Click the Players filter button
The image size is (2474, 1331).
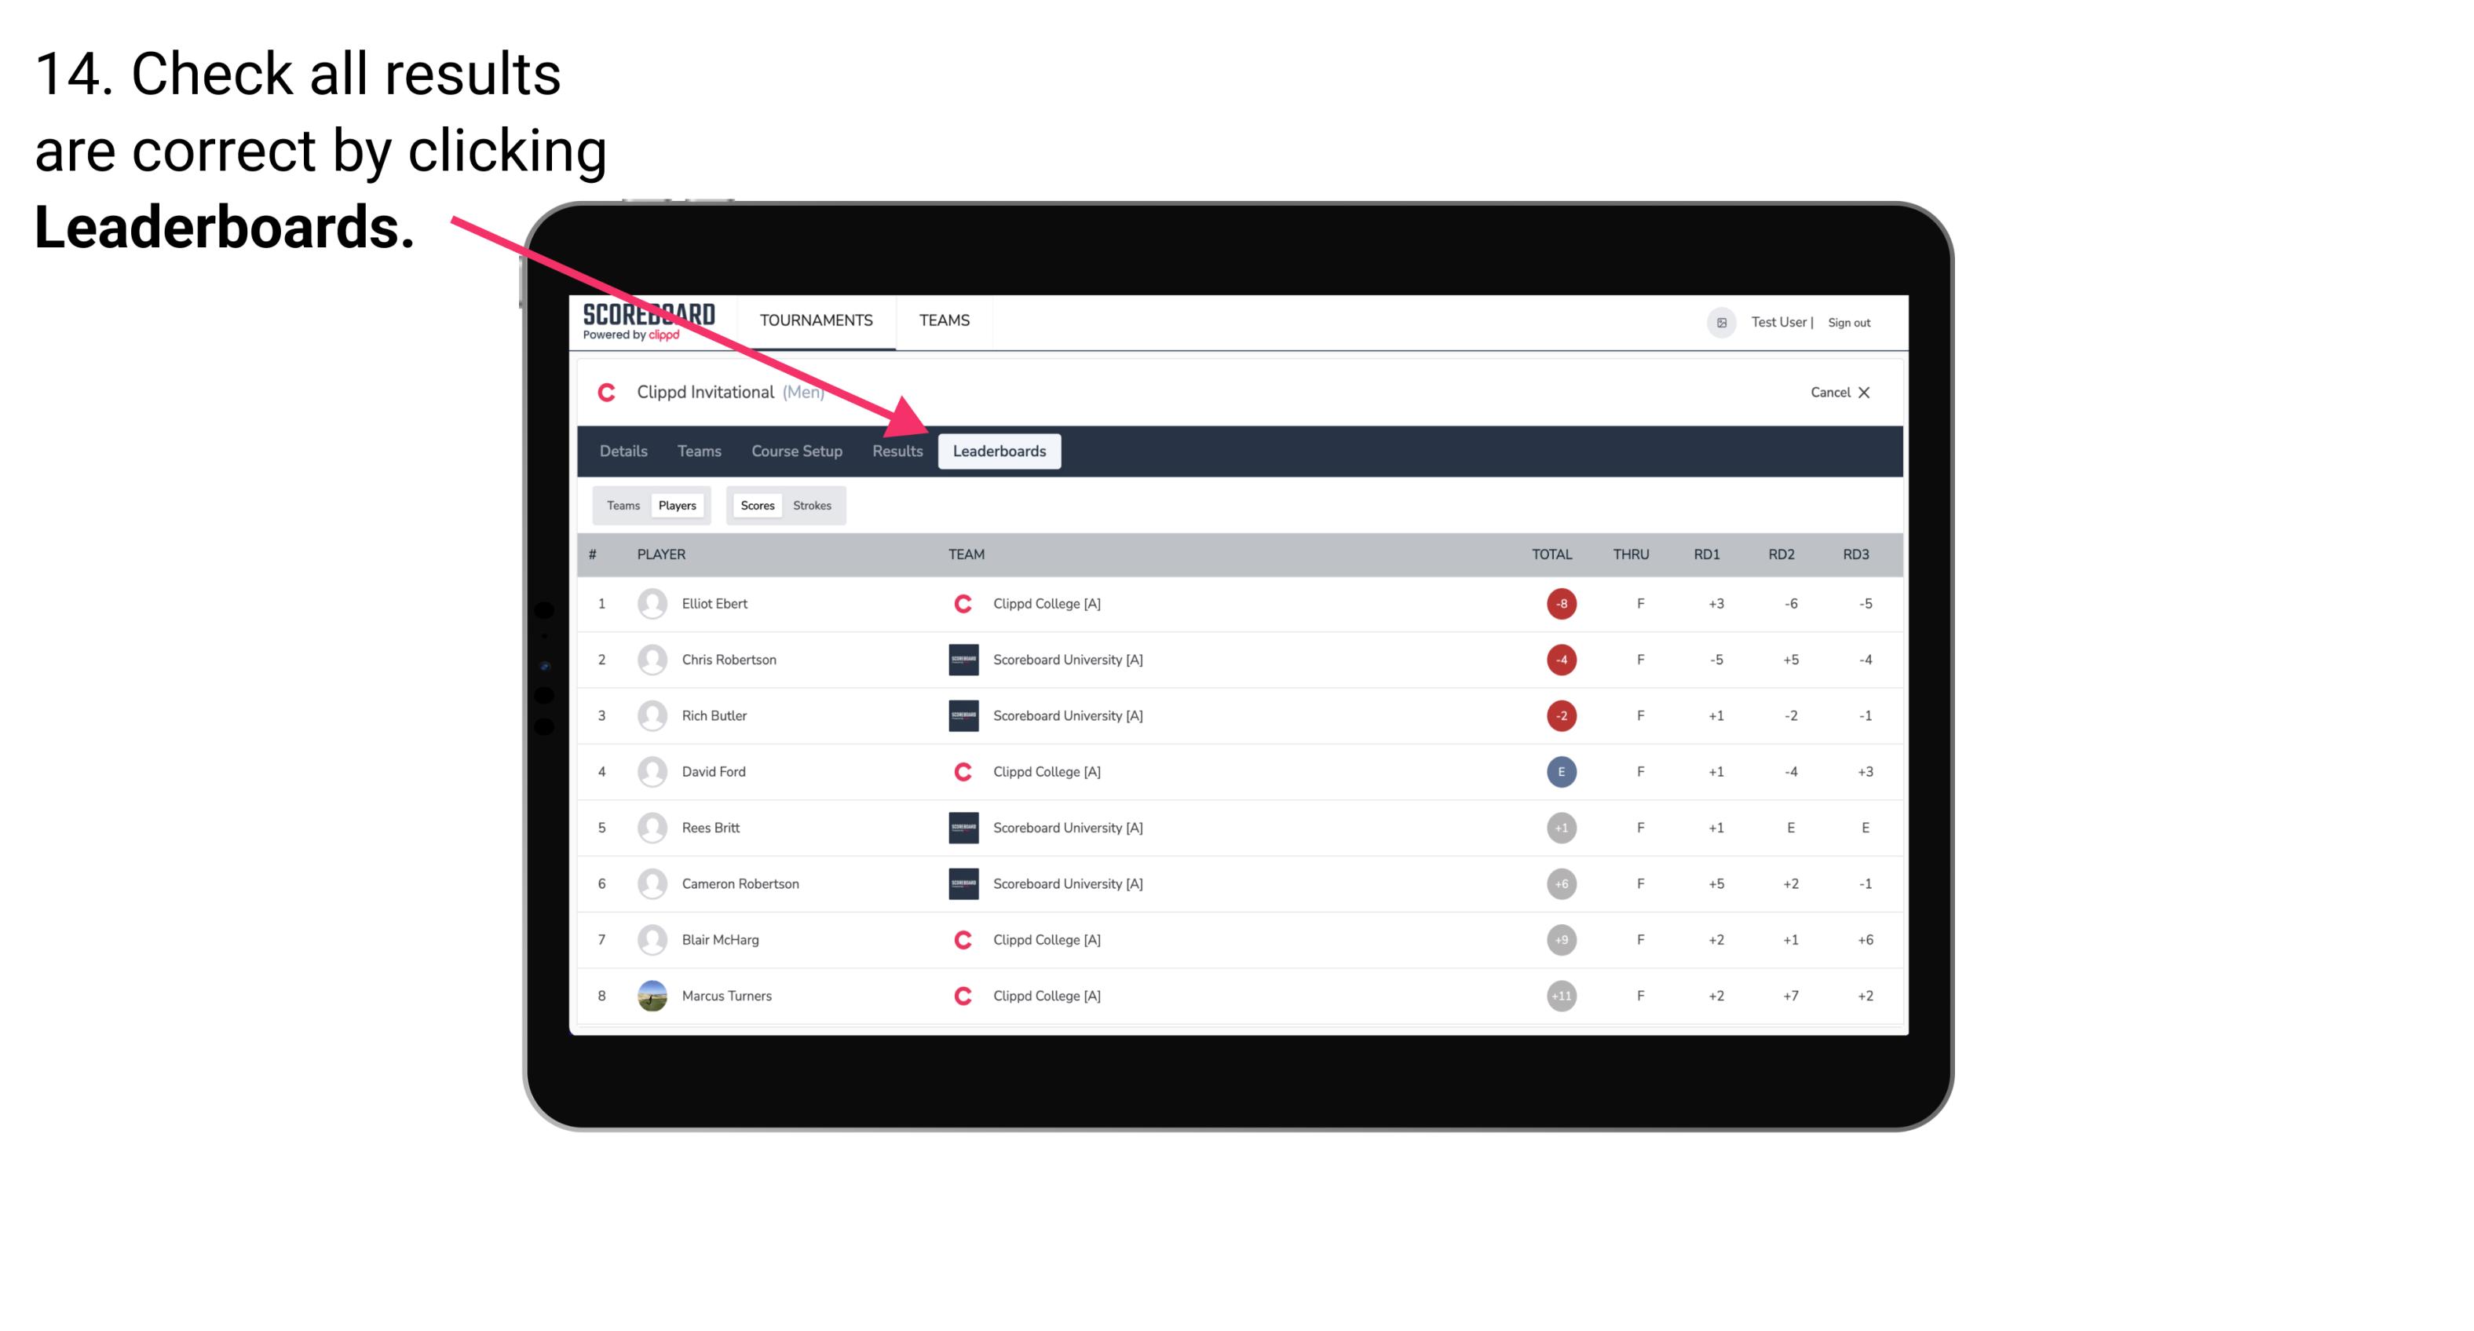coord(677,505)
